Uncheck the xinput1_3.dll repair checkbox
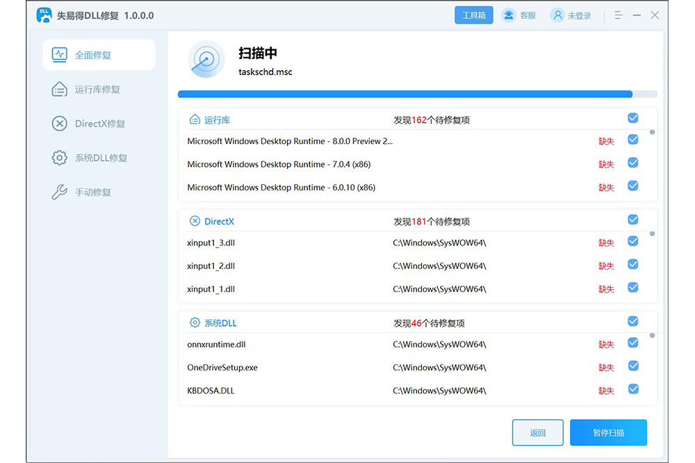This screenshot has width=695, height=463. coord(633,243)
